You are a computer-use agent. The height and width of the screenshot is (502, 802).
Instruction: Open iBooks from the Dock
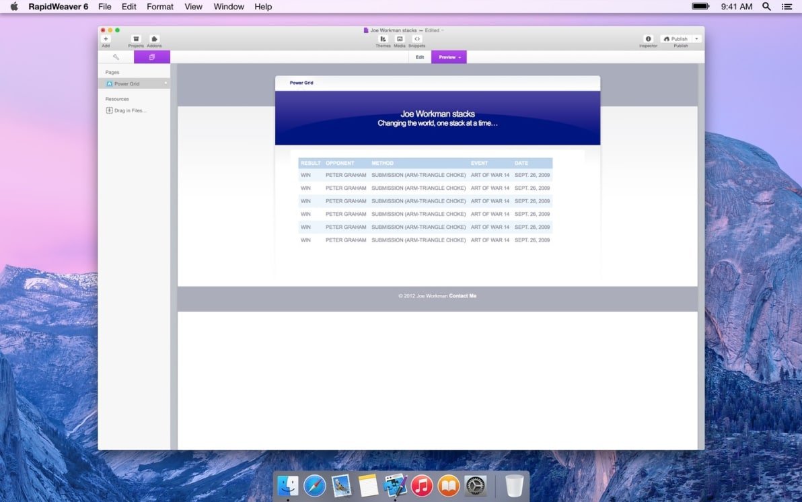449,486
